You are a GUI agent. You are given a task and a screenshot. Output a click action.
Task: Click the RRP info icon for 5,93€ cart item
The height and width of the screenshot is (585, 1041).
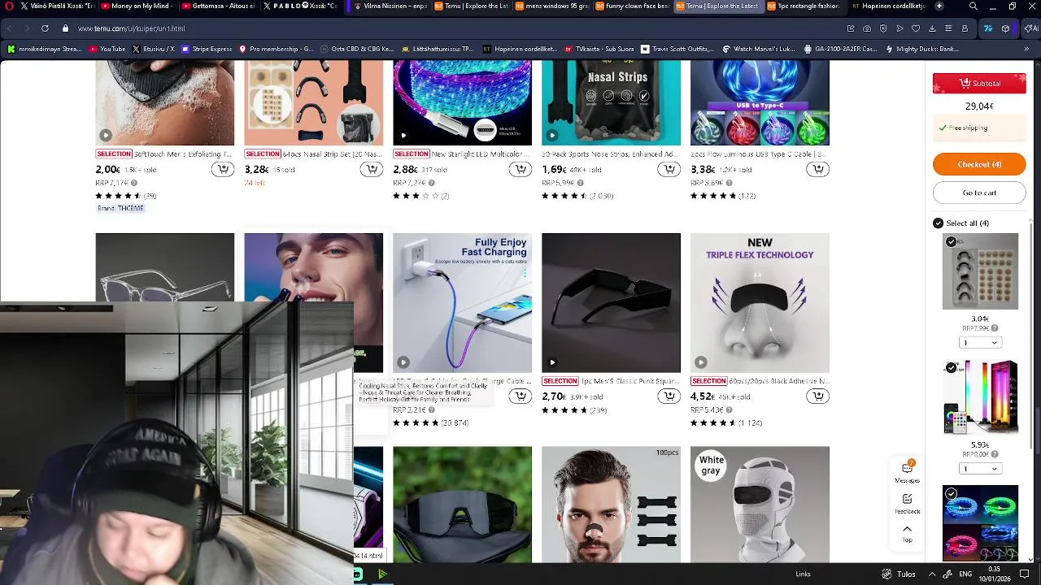pyautogui.click(x=994, y=454)
